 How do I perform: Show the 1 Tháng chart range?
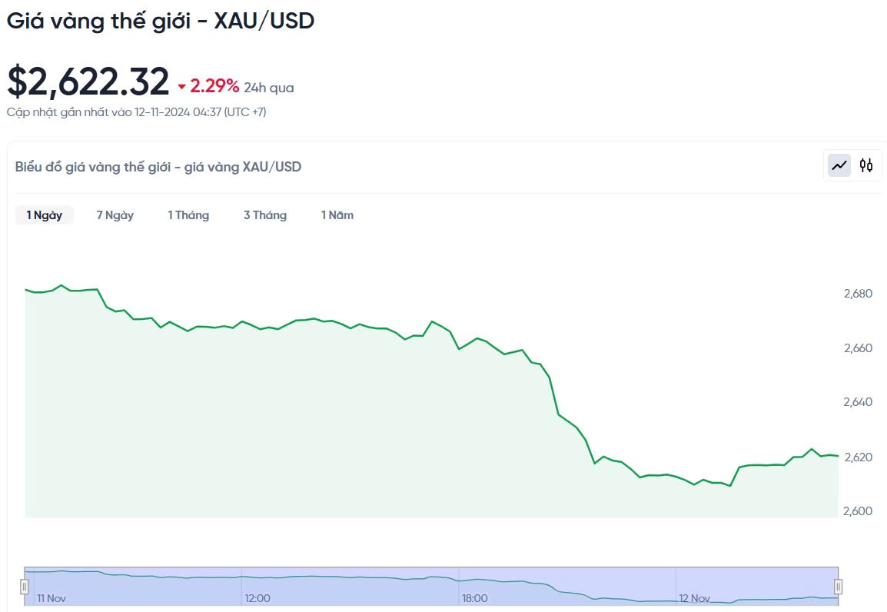point(188,215)
